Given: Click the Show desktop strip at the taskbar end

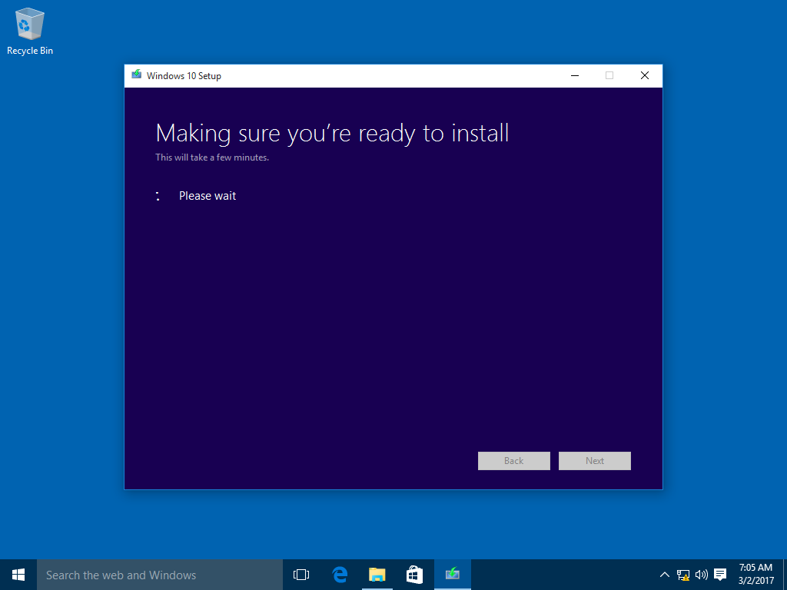Looking at the screenshot, I should [785, 575].
